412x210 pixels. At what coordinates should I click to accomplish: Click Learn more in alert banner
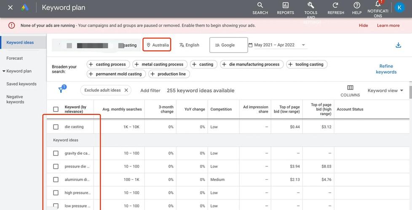click(388, 25)
